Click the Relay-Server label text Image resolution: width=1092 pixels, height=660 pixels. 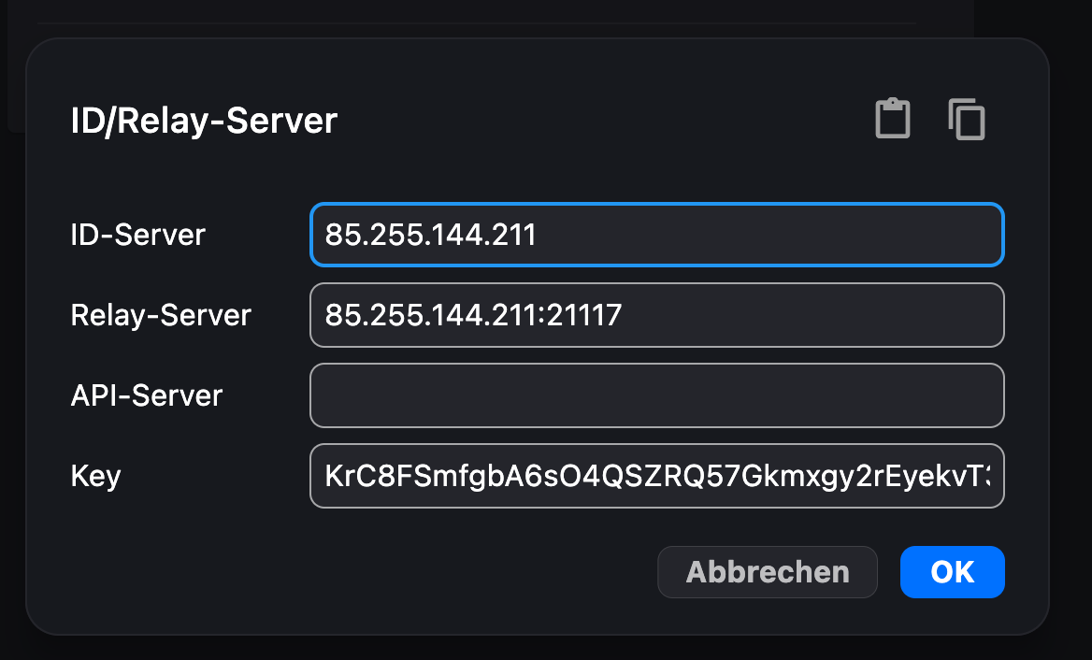[161, 315]
